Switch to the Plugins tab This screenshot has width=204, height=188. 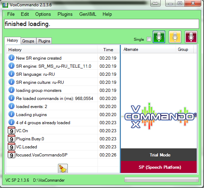[44, 41]
